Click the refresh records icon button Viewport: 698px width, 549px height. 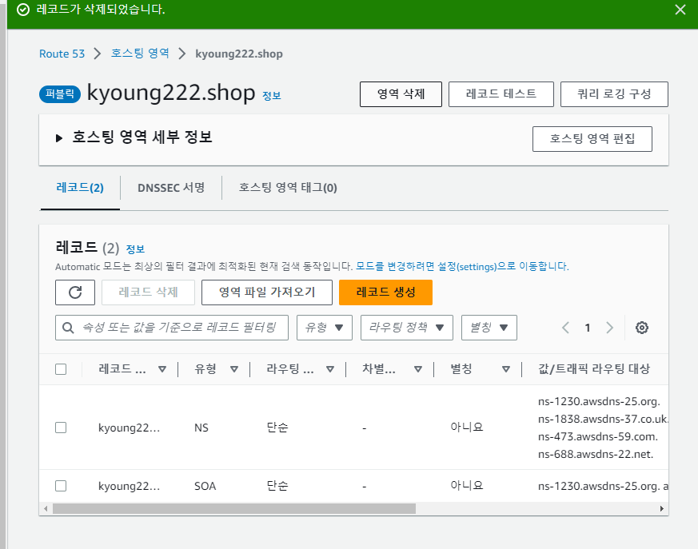[75, 292]
